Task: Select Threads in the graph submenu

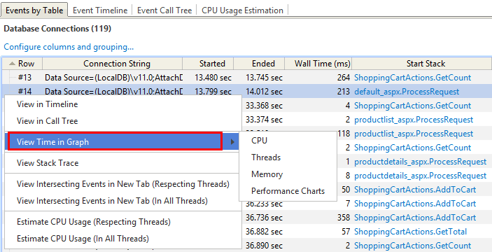Action: coord(266,157)
